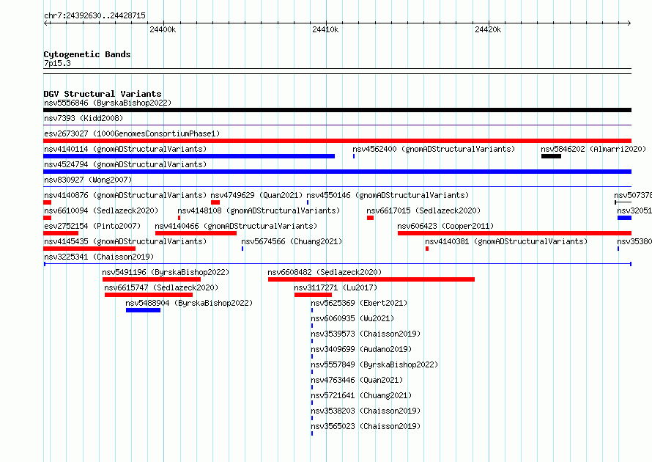Click the black bar under nsv5846202
Screen dimensions: 652x462
[x=551, y=156]
